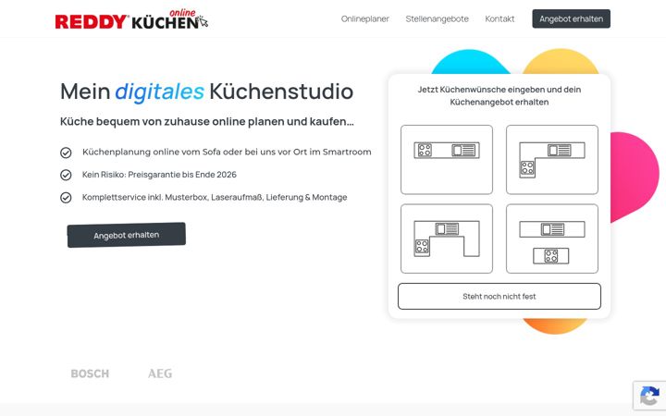Click the reCAPTCHA badge icon
Screen dimensions: 666x416
click(x=649, y=397)
